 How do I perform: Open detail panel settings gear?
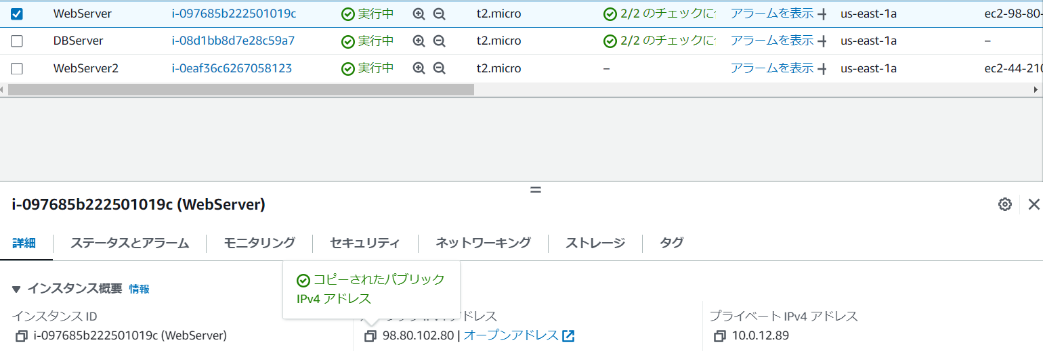point(1005,204)
